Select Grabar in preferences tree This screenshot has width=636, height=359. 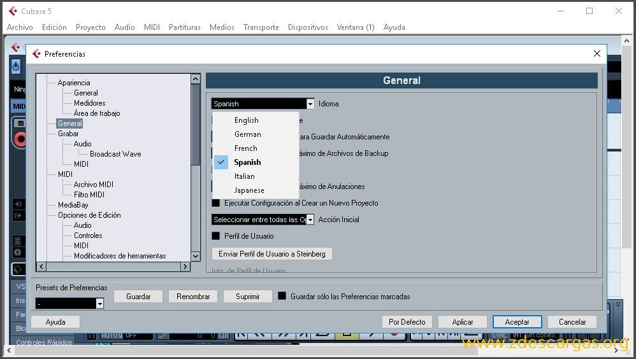(68, 134)
